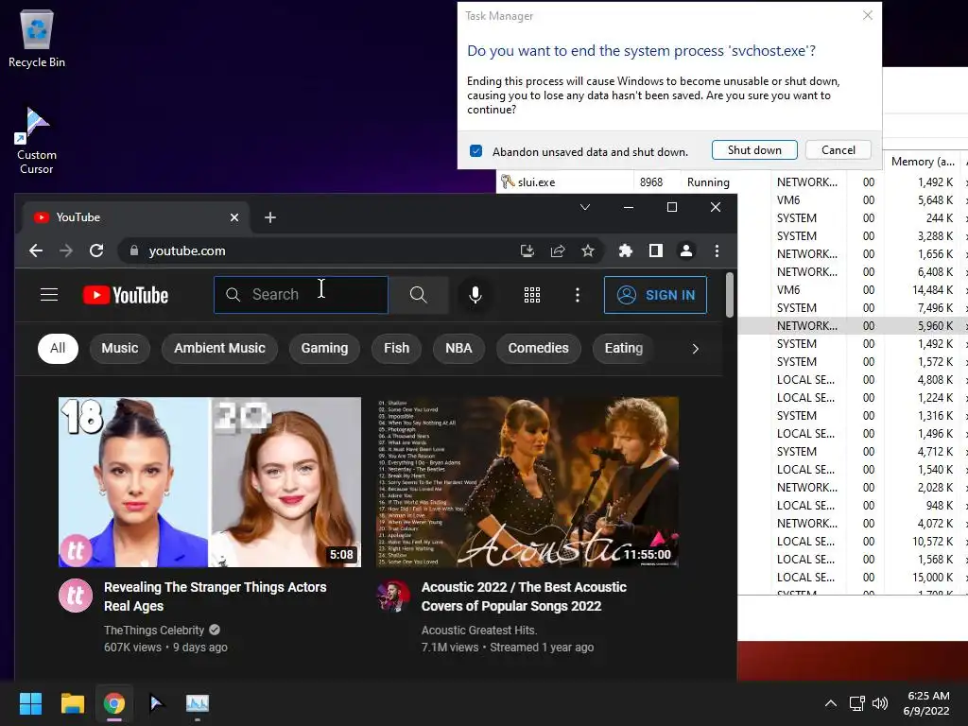The image size is (968, 726).
Task: Toggle Chrome side panel icon
Action: [656, 251]
